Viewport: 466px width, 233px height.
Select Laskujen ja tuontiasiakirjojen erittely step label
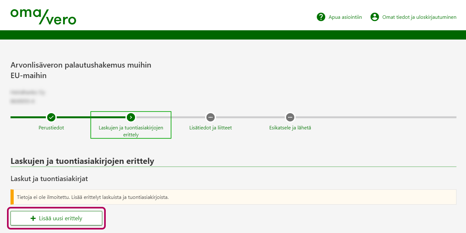click(x=131, y=131)
